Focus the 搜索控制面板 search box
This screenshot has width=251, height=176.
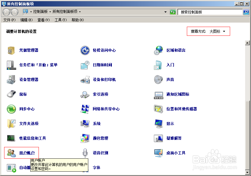(210, 12)
